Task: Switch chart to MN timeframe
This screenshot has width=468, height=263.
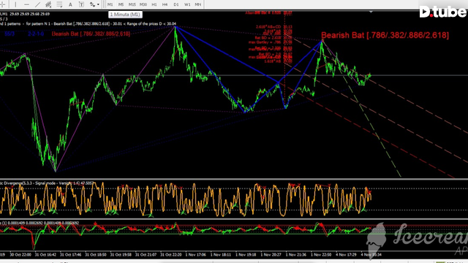Action: click(198, 4)
